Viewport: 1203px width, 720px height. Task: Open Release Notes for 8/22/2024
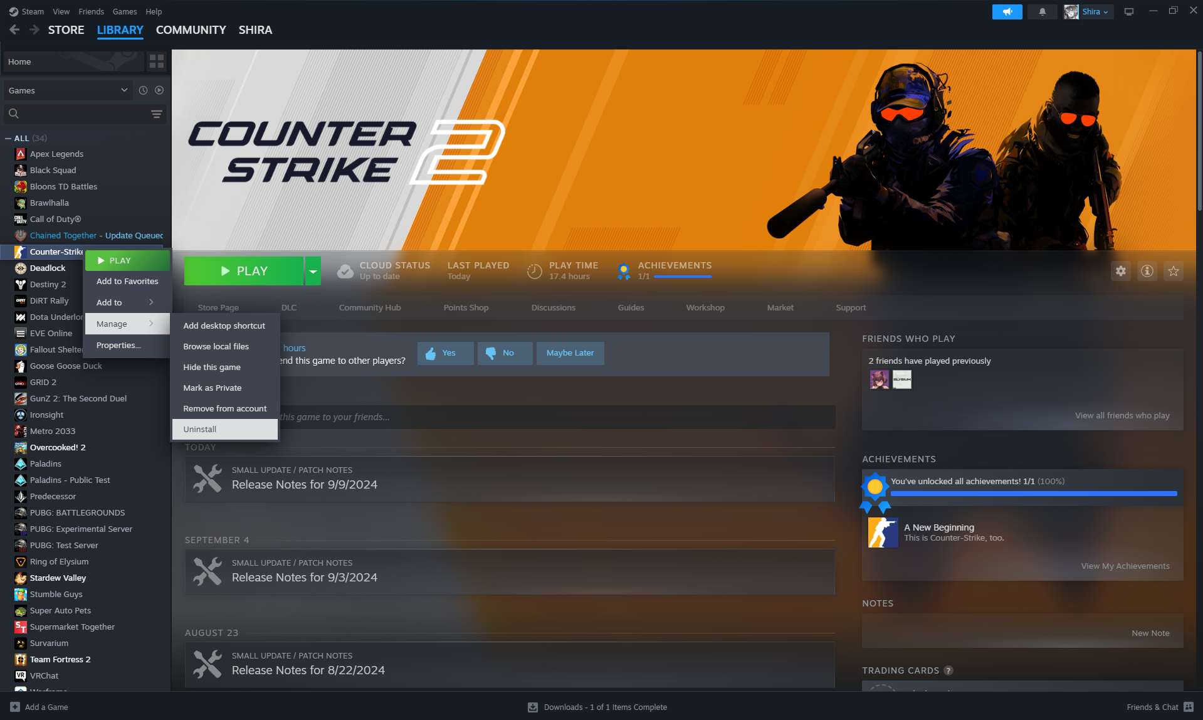(509, 665)
